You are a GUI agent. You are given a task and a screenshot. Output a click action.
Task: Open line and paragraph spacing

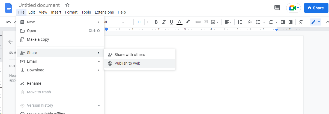240,22
